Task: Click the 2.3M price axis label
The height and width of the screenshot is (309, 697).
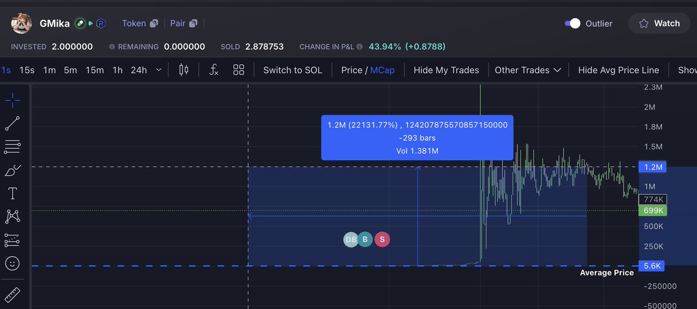Action: pyautogui.click(x=653, y=88)
